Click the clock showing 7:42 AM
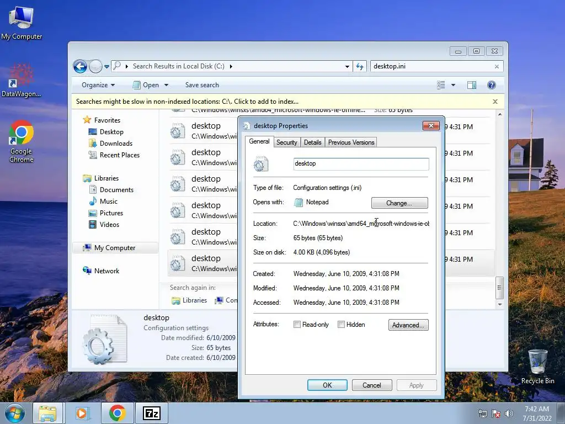 tap(537, 413)
